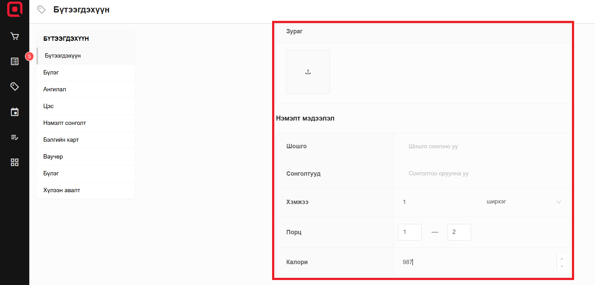595x285 pixels.
Task: Expand the ширхэг unit dropdown
Action: coord(523,202)
